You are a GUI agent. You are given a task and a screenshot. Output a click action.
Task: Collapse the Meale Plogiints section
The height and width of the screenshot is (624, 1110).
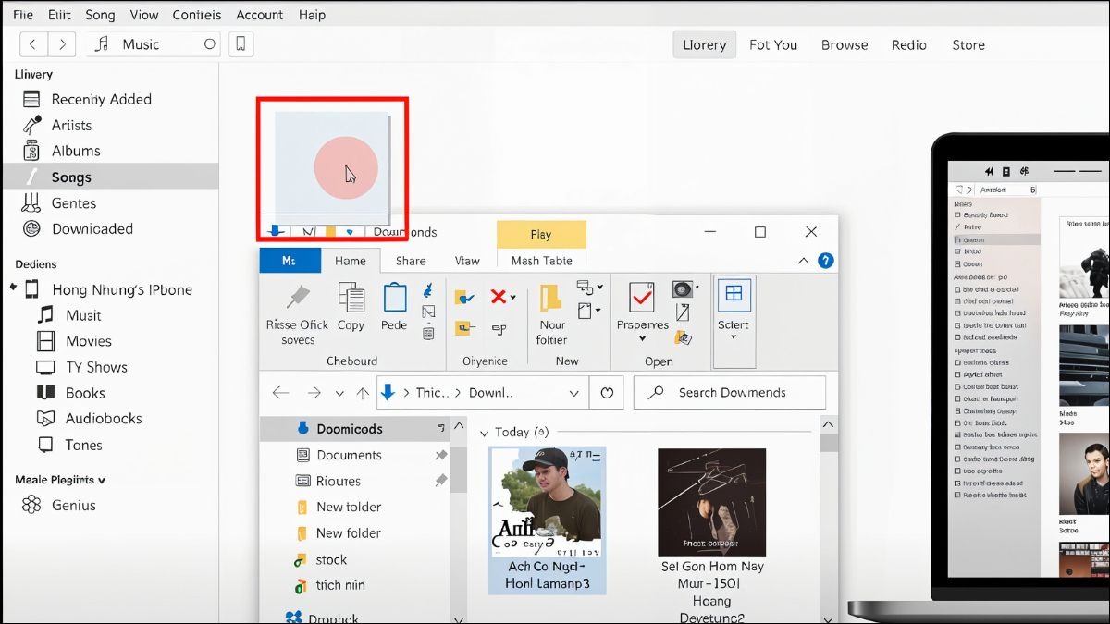pyautogui.click(x=102, y=480)
